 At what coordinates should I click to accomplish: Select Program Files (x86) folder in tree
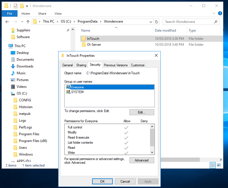pos(33,141)
